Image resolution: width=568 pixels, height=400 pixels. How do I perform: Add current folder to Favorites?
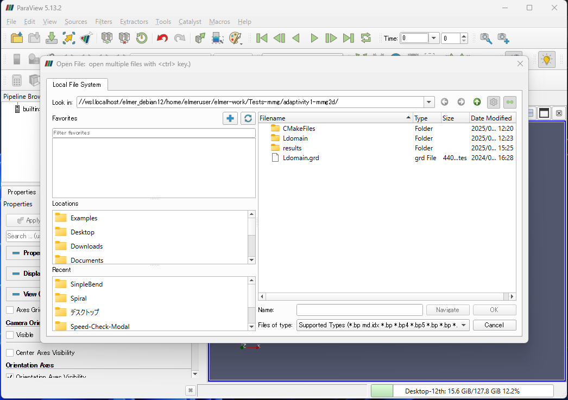[230, 118]
